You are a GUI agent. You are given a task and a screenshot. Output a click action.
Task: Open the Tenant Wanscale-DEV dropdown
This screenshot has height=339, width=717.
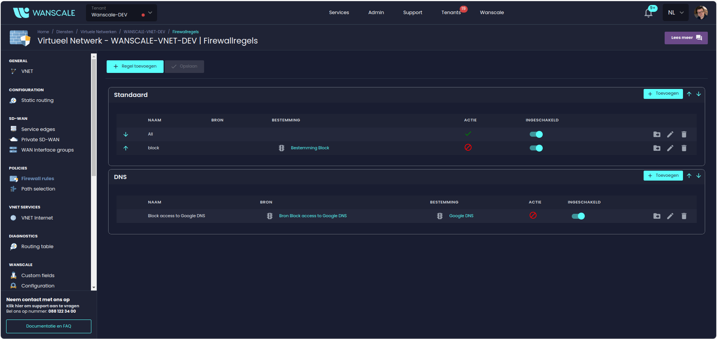tap(121, 13)
